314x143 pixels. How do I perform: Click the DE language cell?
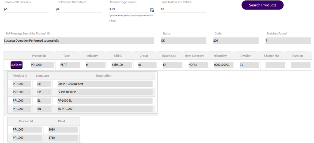[x=44, y=84]
